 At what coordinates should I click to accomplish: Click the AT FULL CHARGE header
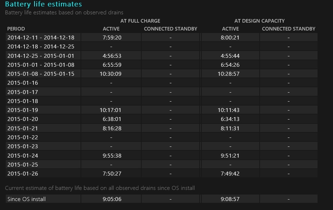[x=140, y=21]
